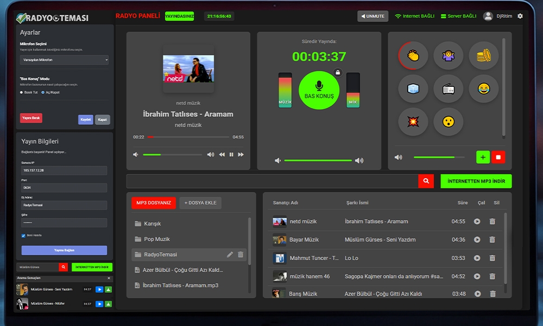Open the Karışık folder
Viewport: 543px width, 326px height.
[190, 224]
